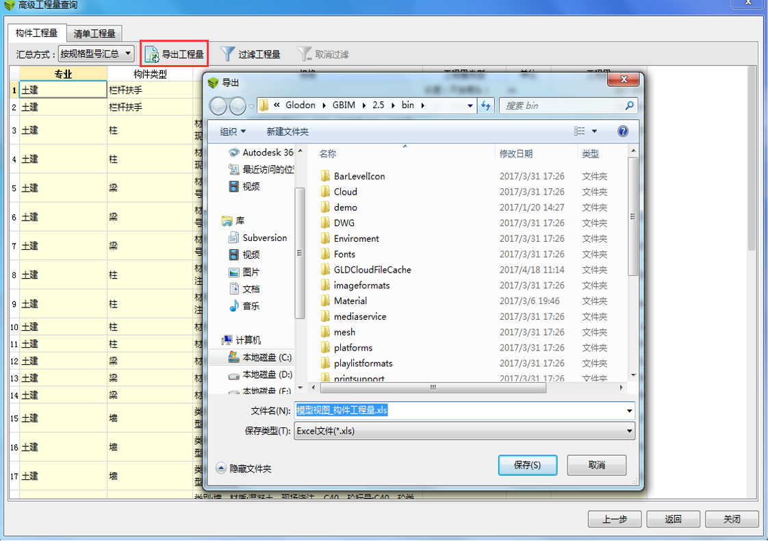Click the 关闭 button
Screen dimensions: 768x541
click(732, 519)
